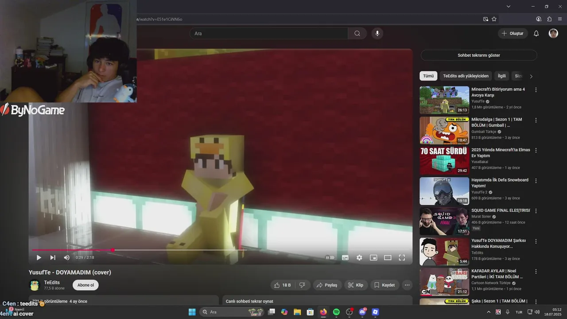The image size is (567, 319).
Task: Open File Explorer from the taskbar
Action: click(297, 312)
